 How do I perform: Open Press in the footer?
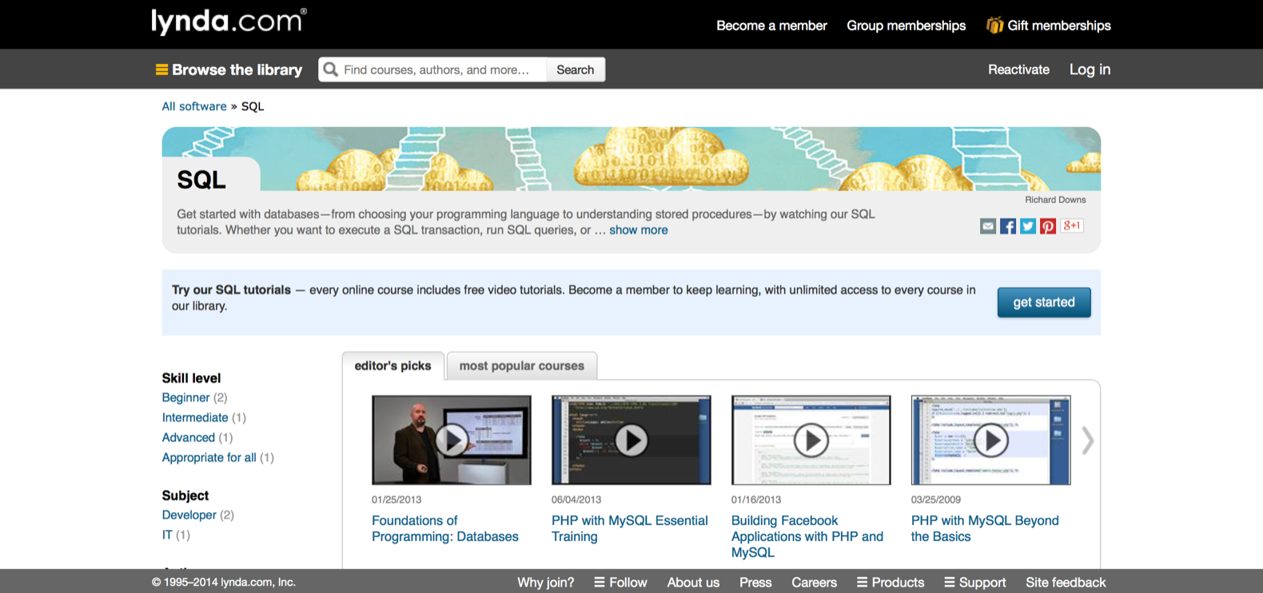755,583
